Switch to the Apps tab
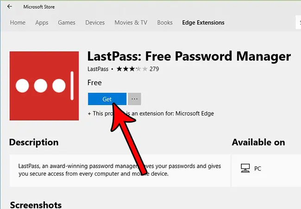 (x=42, y=23)
